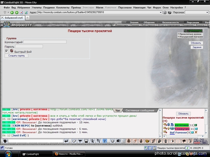Expand the dropdown arrow beside the up arrow

[8, 13]
